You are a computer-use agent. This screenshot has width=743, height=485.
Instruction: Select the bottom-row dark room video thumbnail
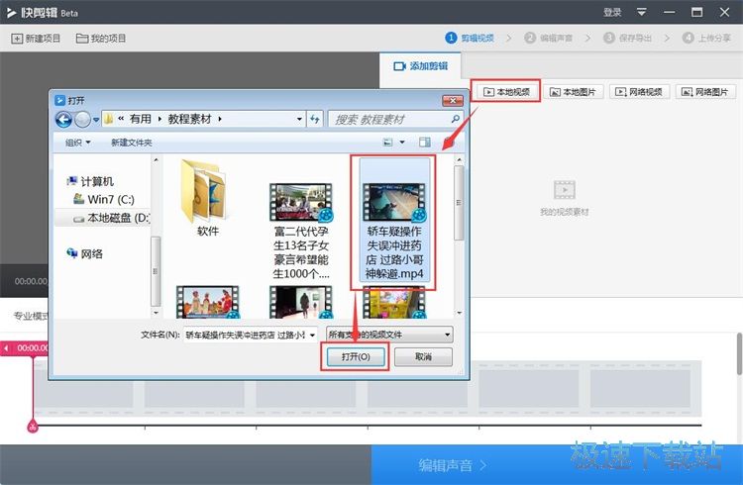[x=301, y=302]
